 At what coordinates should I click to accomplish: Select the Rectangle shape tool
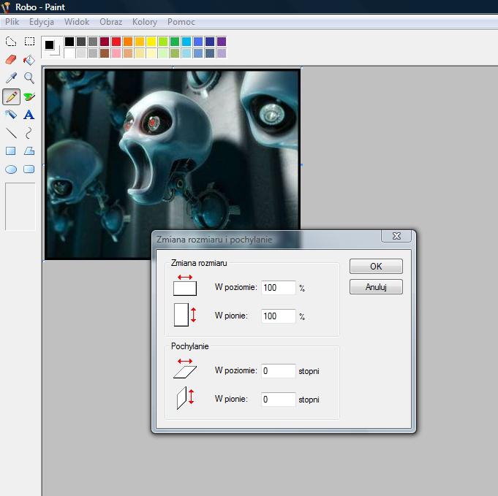pyautogui.click(x=11, y=151)
